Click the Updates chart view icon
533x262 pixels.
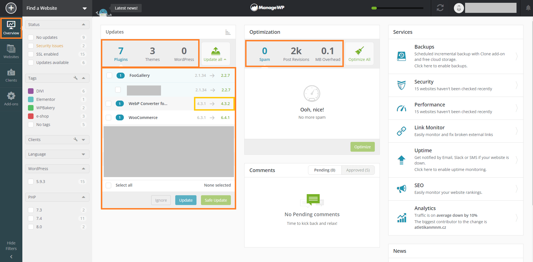click(228, 32)
